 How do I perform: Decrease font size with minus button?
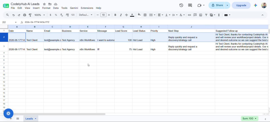tap(98, 15)
